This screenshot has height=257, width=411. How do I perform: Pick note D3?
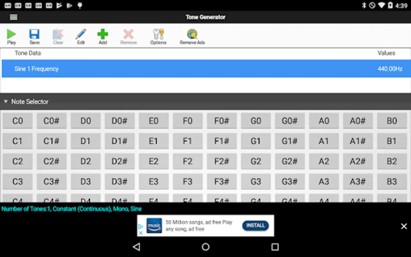click(86, 182)
